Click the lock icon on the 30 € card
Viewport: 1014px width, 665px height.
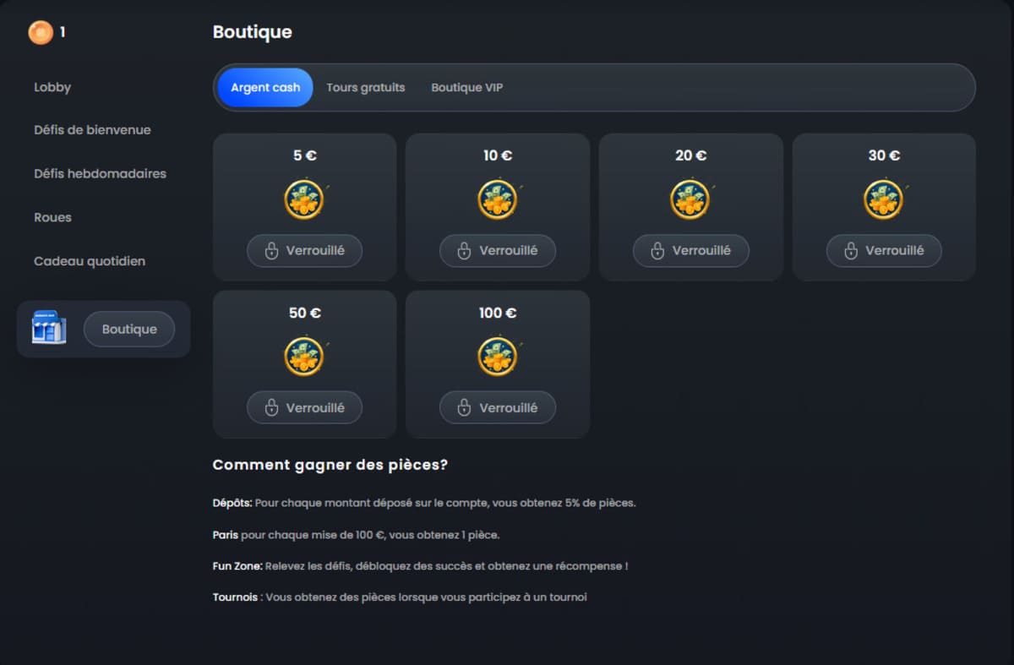[851, 251]
